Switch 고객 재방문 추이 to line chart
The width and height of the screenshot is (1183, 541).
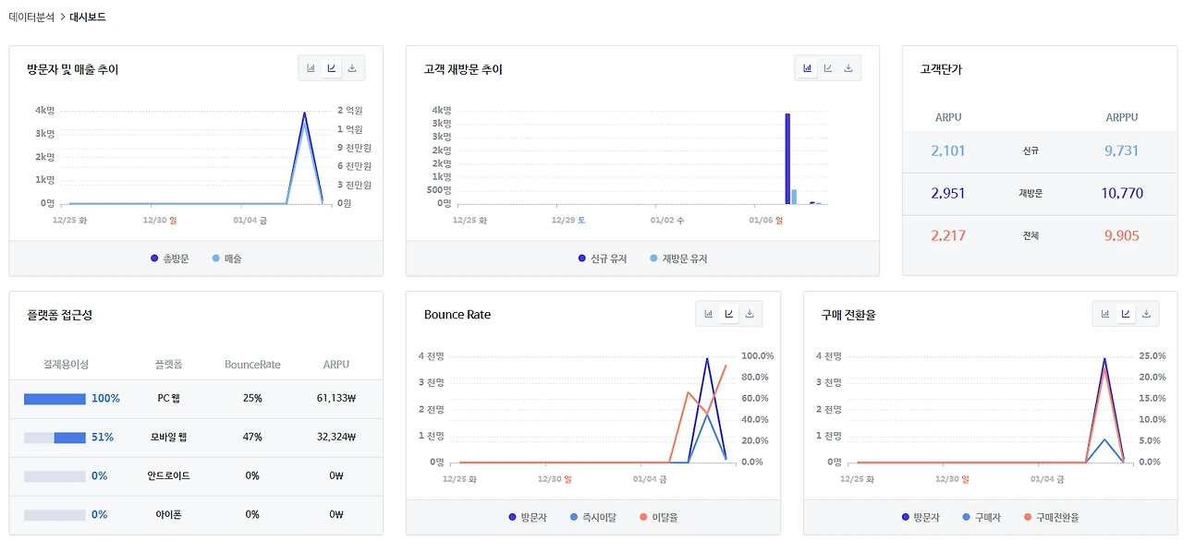(828, 68)
